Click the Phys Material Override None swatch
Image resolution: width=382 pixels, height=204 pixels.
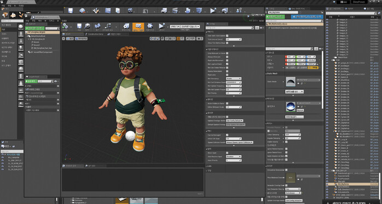291,178
